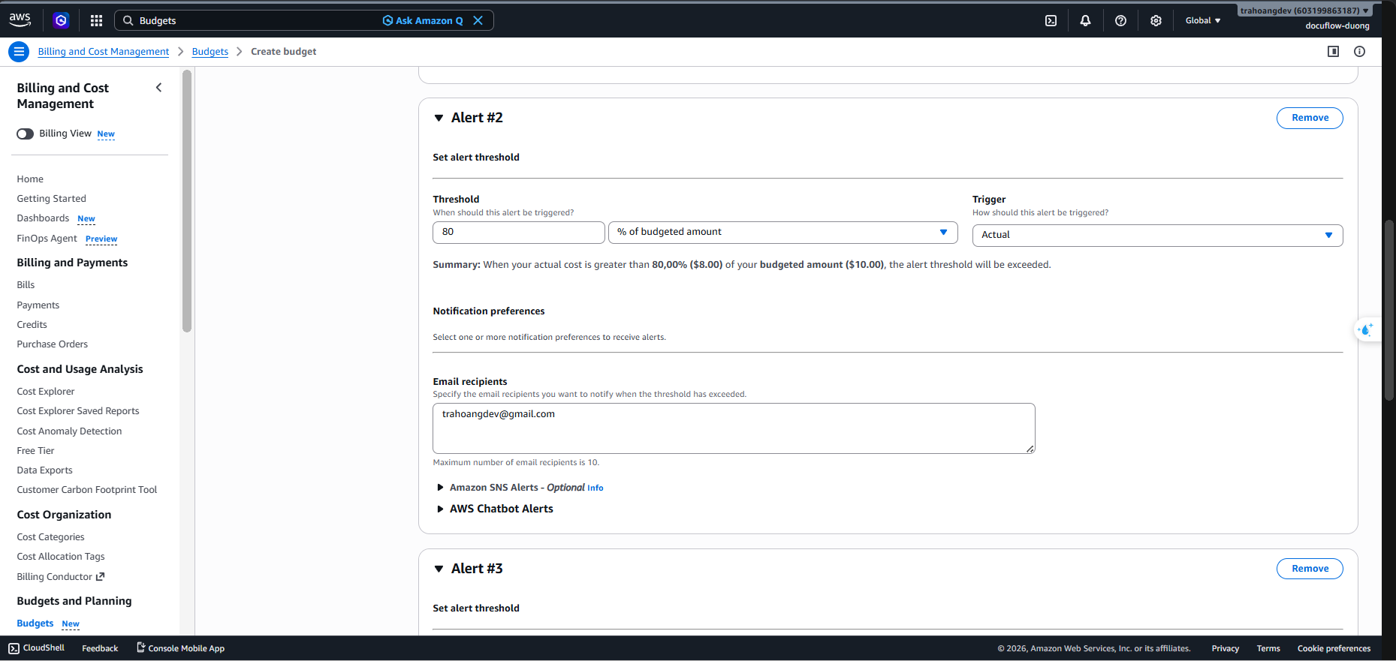Open the Console Mobile App footer link
This screenshot has width=1396, height=661.
(180, 648)
